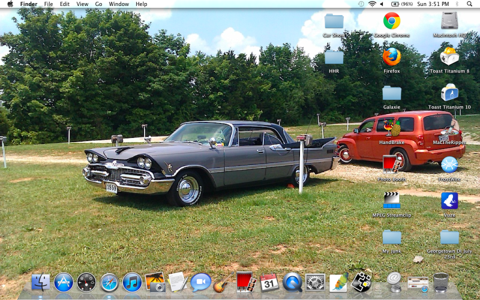Launch Safari from the Dock
Viewport: 480px width, 300px height.
109,282
